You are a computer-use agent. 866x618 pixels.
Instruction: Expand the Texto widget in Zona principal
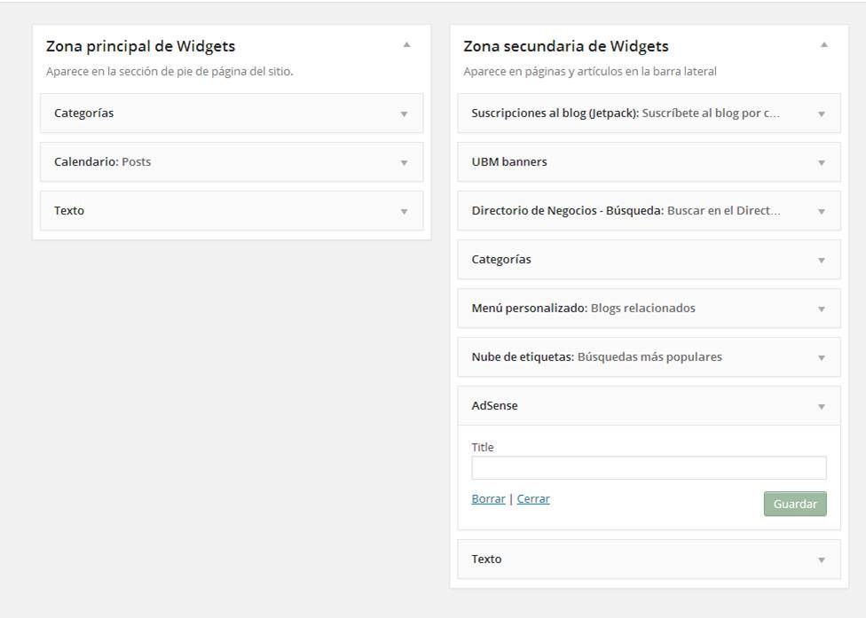[x=405, y=211]
